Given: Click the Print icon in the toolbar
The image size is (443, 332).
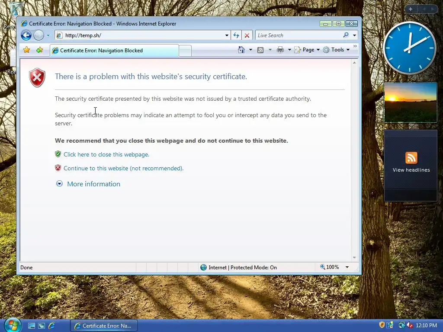Looking at the screenshot, I should coord(280,50).
